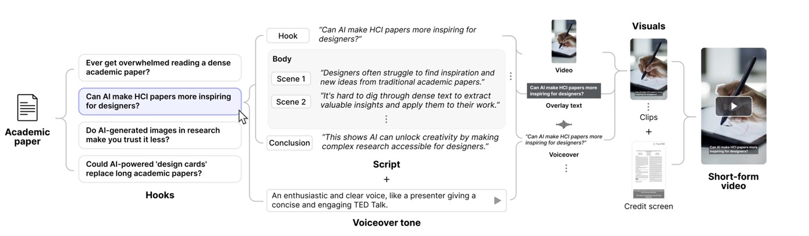
Task: Expand more scenes ellipsis in Body
Action: click(x=386, y=119)
